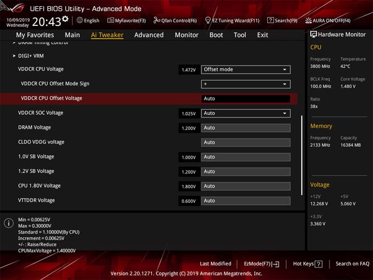This screenshot has height=280, width=373.
Task: Click Last Modified button
Action: click(x=216, y=264)
